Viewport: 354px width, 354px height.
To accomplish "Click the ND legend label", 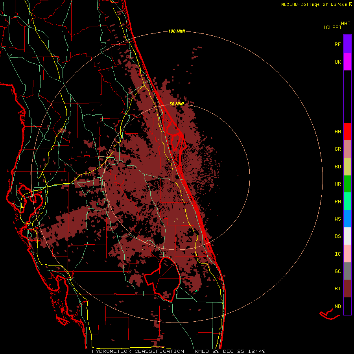I will pyautogui.click(x=337, y=306).
